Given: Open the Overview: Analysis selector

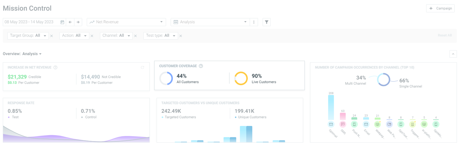Looking at the screenshot, I should coord(22,54).
